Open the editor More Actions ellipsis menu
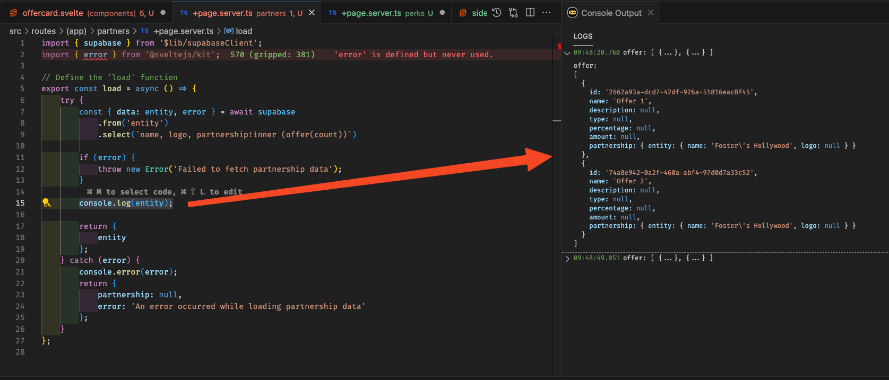This screenshot has height=380, width=889. [546, 13]
